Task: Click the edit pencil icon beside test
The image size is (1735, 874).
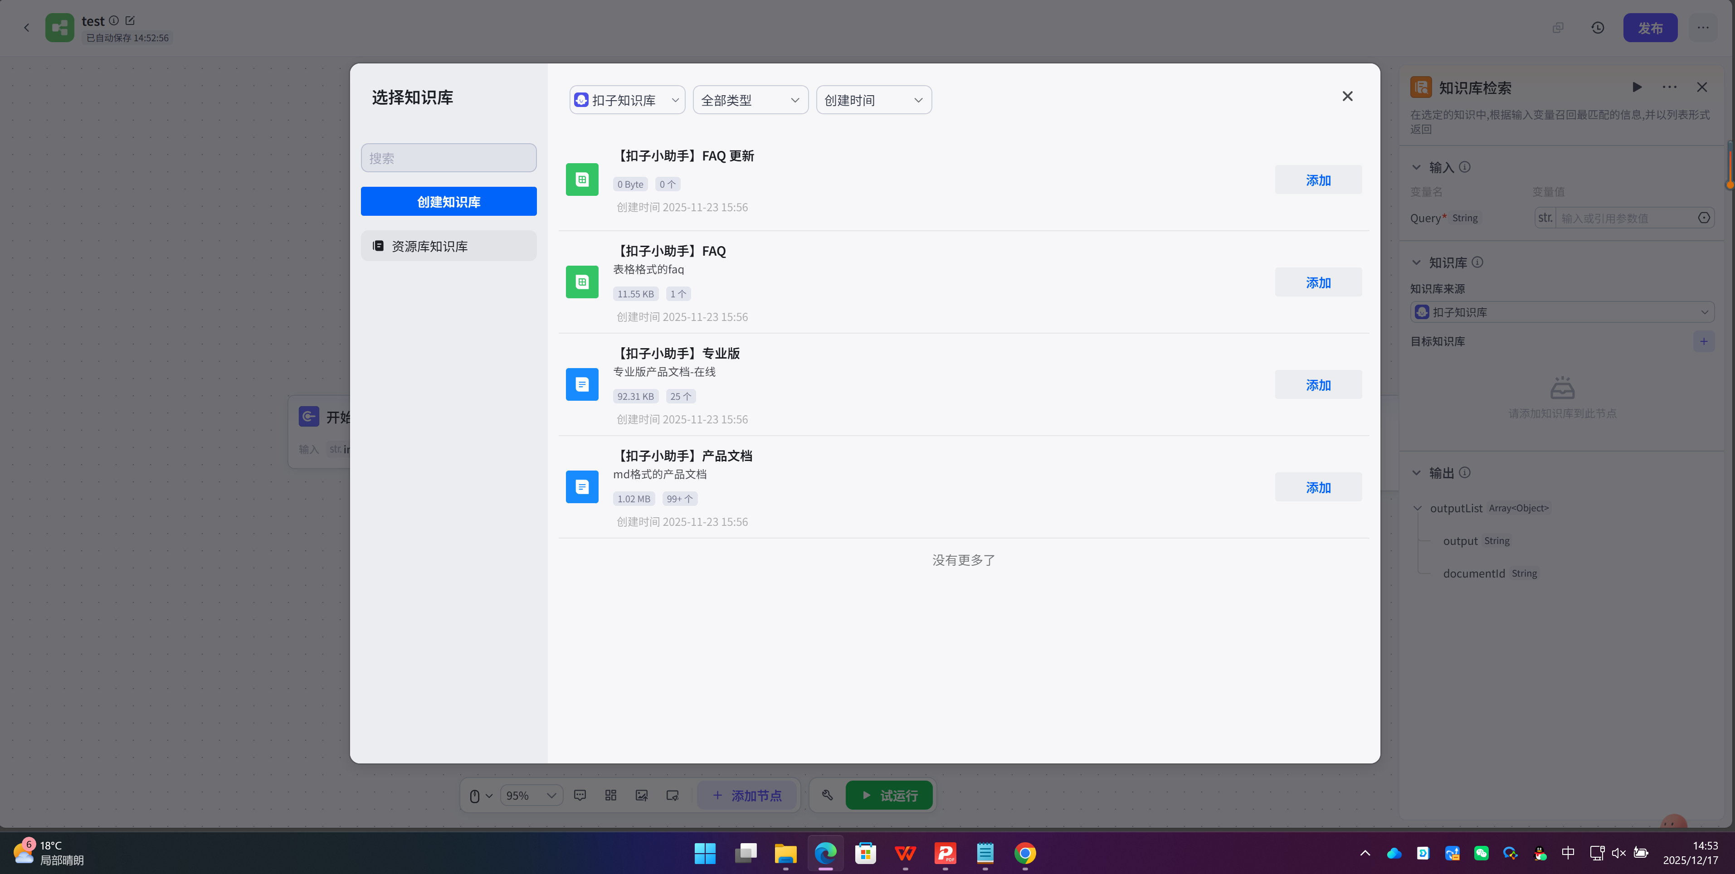Action: pos(130,21)
